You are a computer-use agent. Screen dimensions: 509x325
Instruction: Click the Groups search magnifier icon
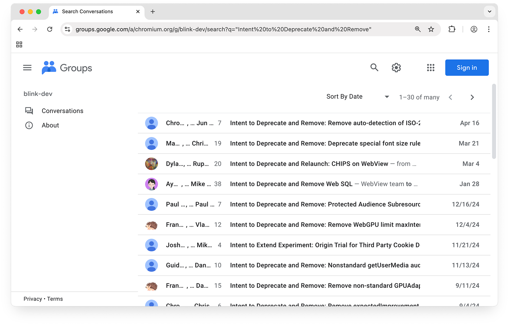374,68
